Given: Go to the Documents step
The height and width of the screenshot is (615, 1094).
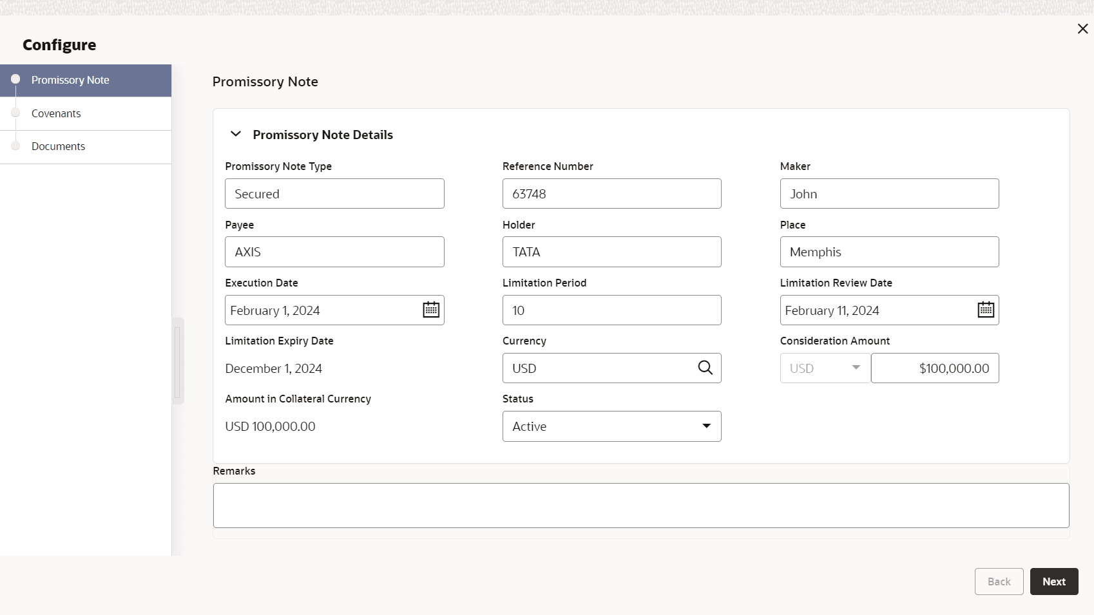Looking at the screenshot, I should point(58,146).
